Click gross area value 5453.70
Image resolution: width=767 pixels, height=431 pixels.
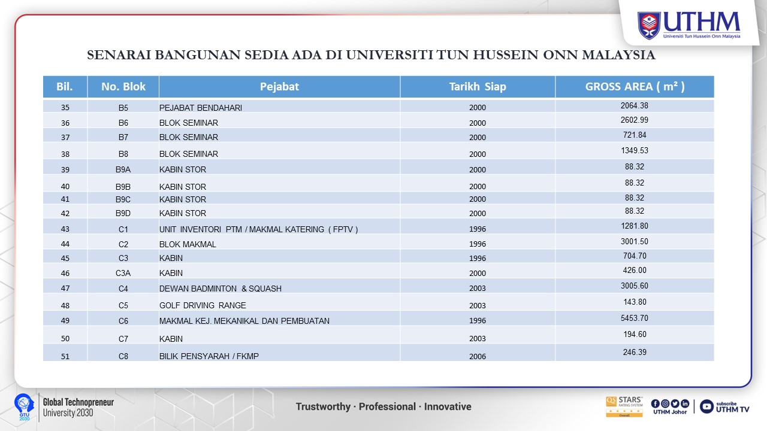[x=635, y=318]
